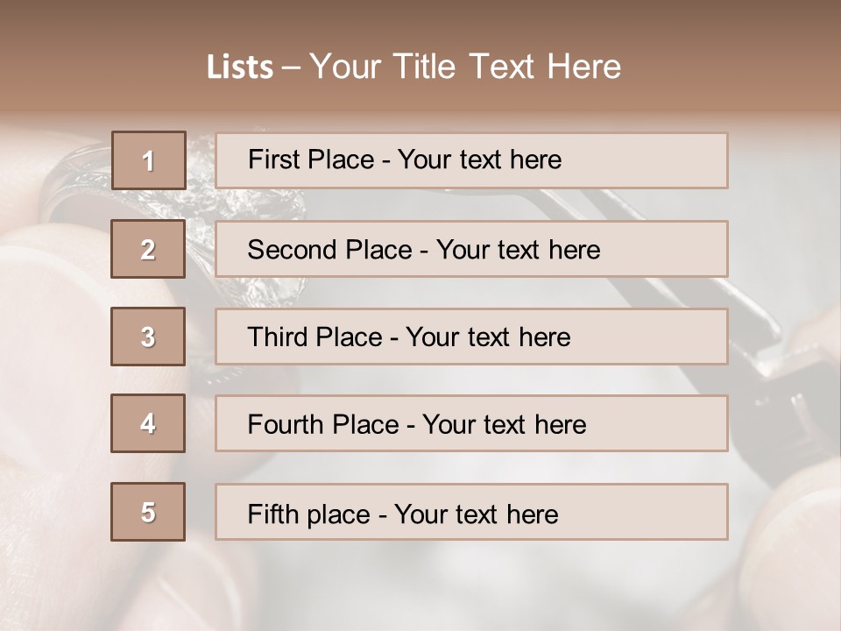Select the Fourth Place text bar
This screenshot has width=841, height=631.
[x=471, y=423]
